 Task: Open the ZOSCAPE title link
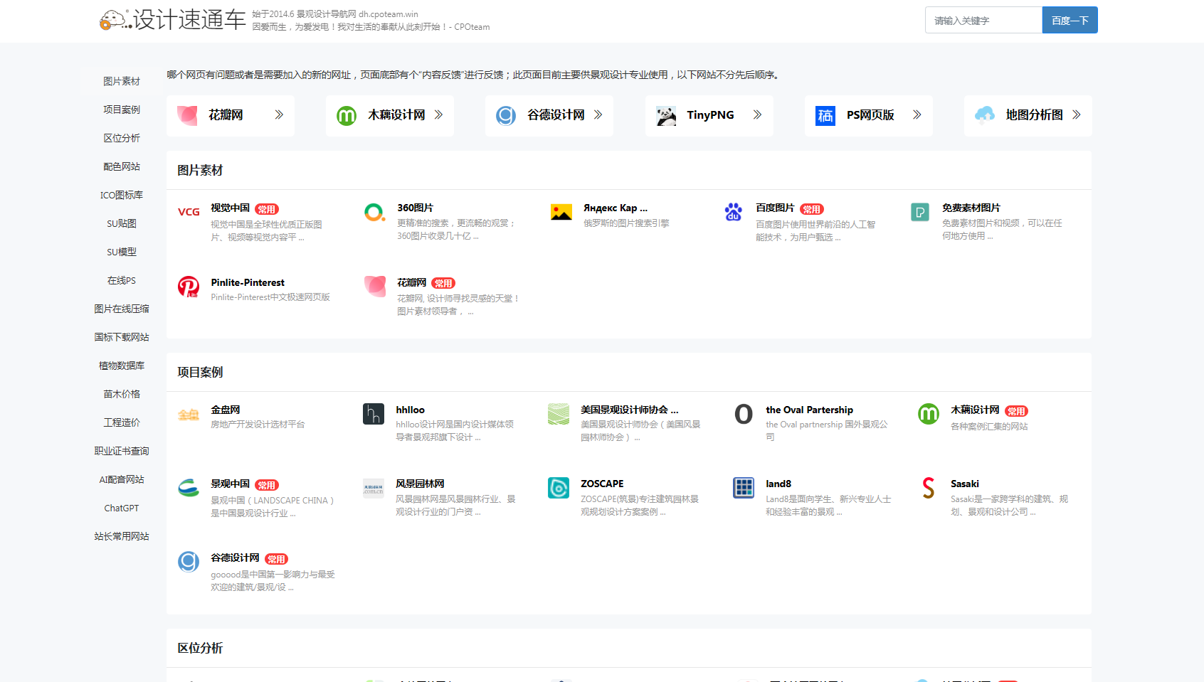pyautogui.click(x=602, y=484)
